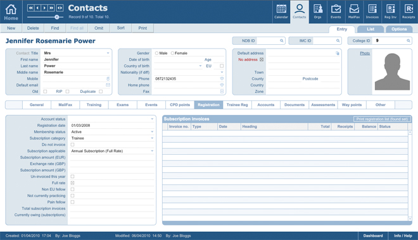The image size is (418, 240).
Task: Open the Nationality dropdown
Action: click(222, 72)
